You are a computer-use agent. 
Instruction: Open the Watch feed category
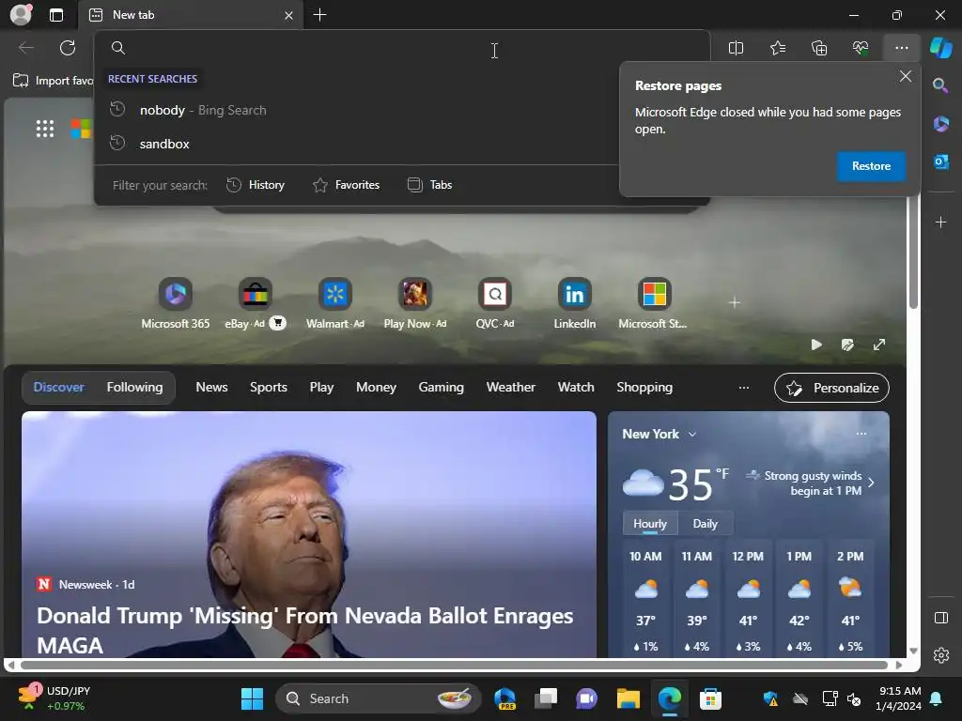click(576, 388)
